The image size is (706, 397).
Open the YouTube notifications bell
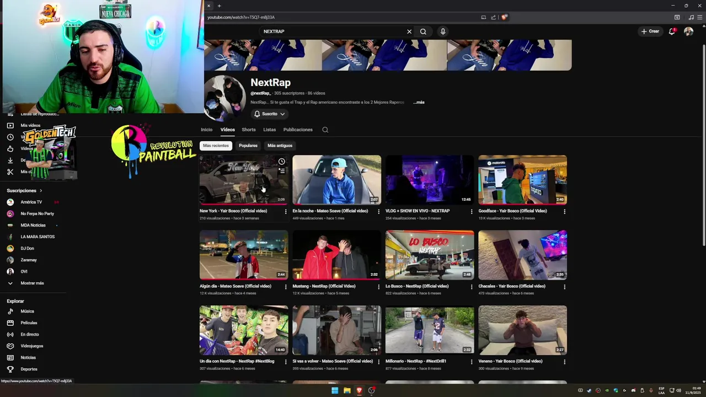[672, 31]
